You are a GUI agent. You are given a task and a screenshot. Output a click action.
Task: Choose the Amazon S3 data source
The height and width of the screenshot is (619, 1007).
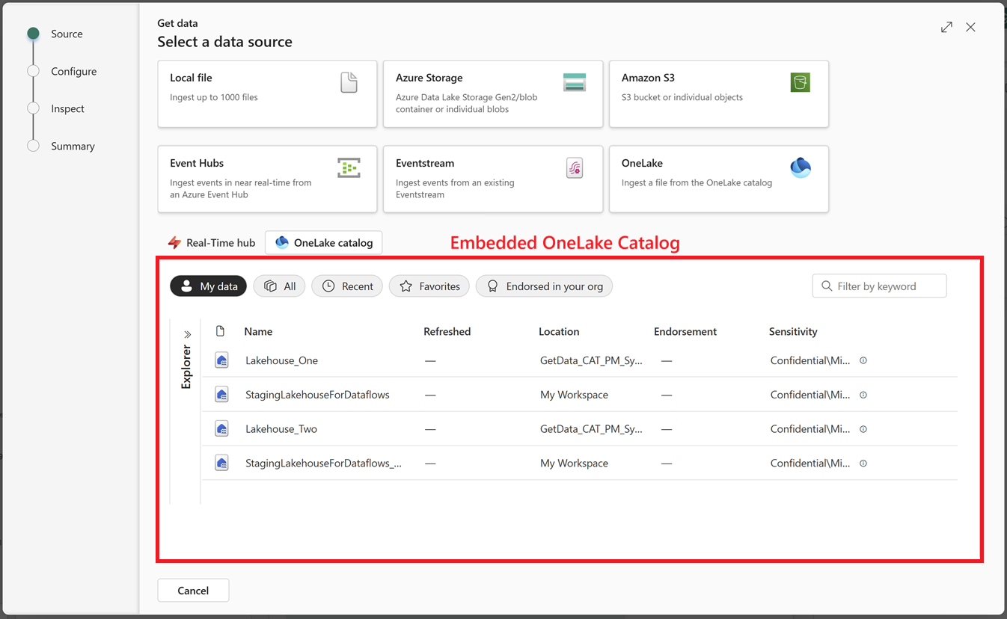pos(719,94)
